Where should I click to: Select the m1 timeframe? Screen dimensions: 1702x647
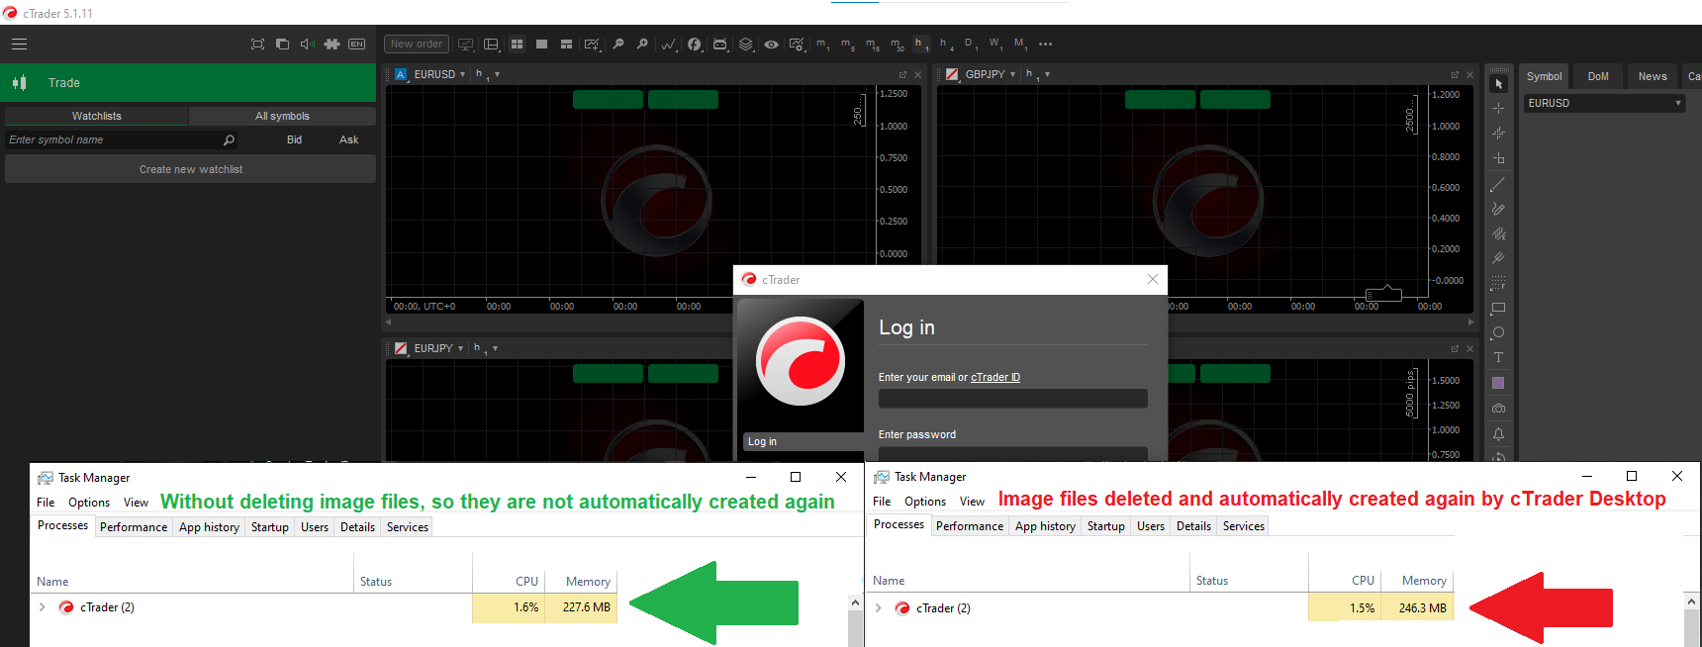pos(822,44)
